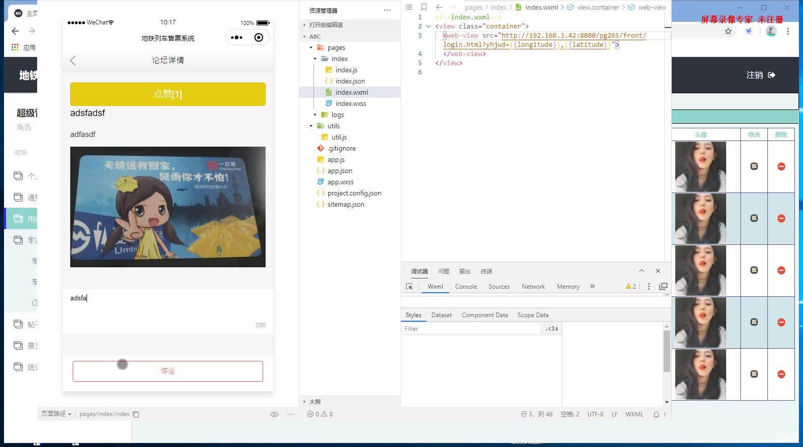The image size is (803, 447).
Task: Switch to the 输出 panel tab
Action: pos(465,271)
